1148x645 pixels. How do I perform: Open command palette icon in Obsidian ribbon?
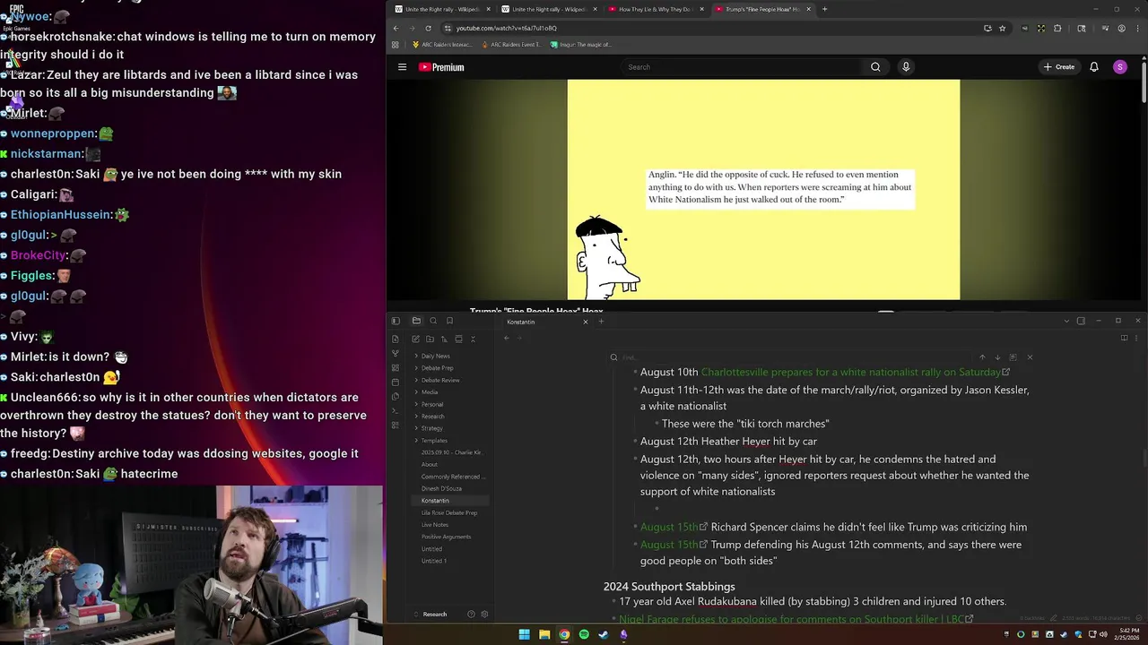coord(396,410)
